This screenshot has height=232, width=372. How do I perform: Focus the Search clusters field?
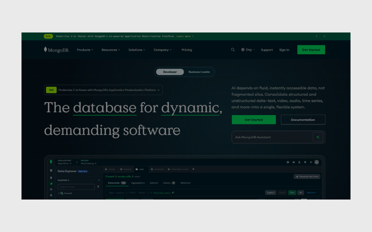[76, 187]
